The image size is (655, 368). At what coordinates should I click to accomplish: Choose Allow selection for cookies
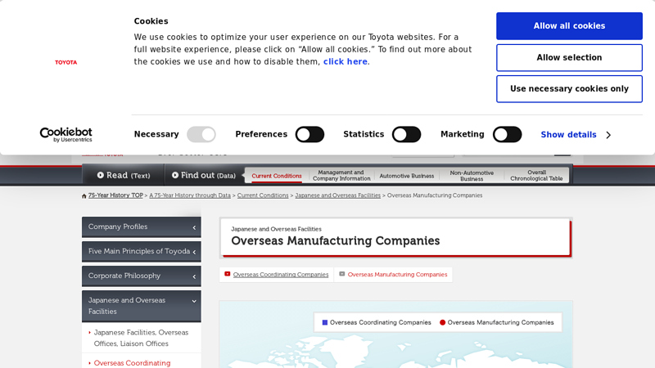pyautogui.click(x=569, y=57)
